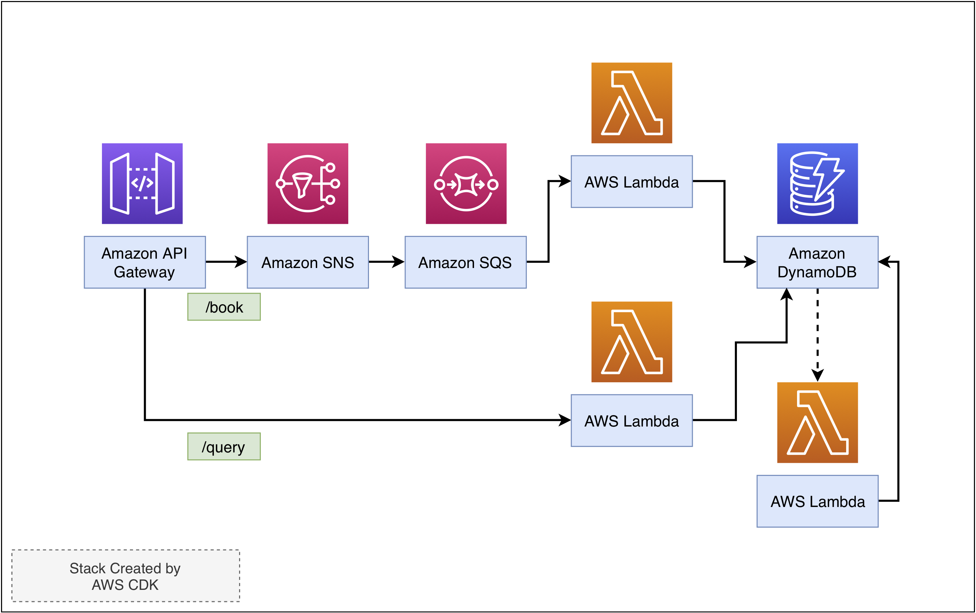
Task: Click the green /book route label
Action: point(224,307)
